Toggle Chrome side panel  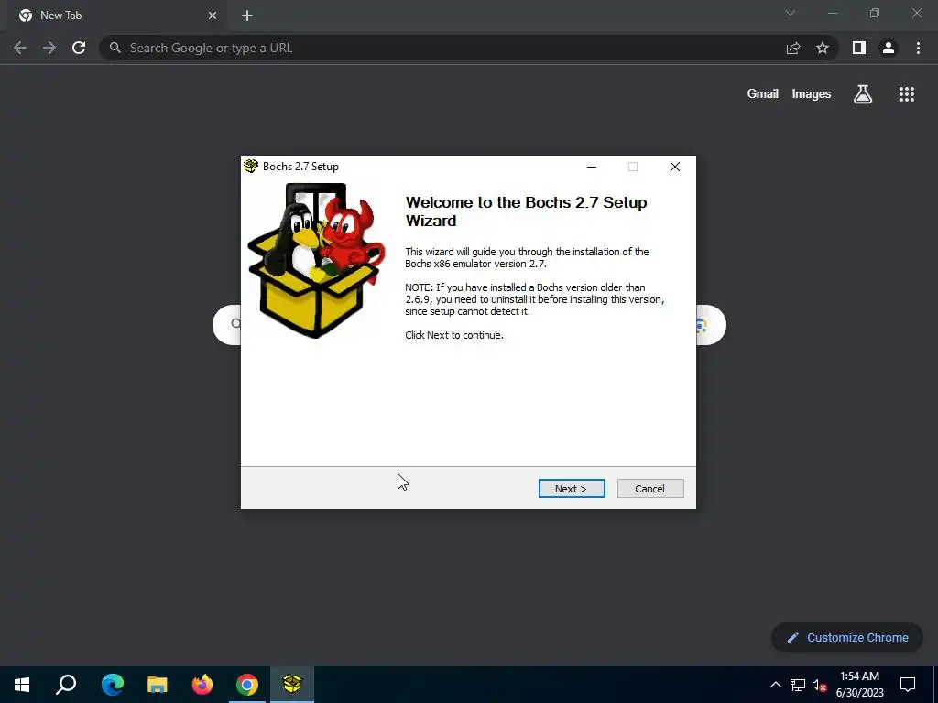[x=859, y=48]
